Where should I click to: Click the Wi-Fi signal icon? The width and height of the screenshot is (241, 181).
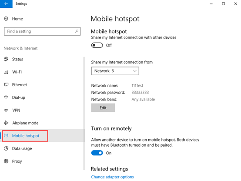(x=6, y=72)
